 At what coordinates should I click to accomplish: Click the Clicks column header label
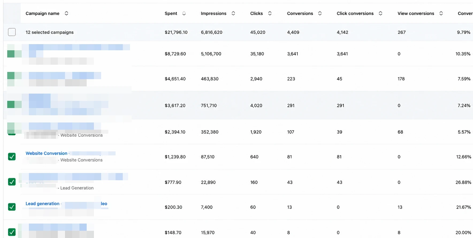tap(257, 13)
